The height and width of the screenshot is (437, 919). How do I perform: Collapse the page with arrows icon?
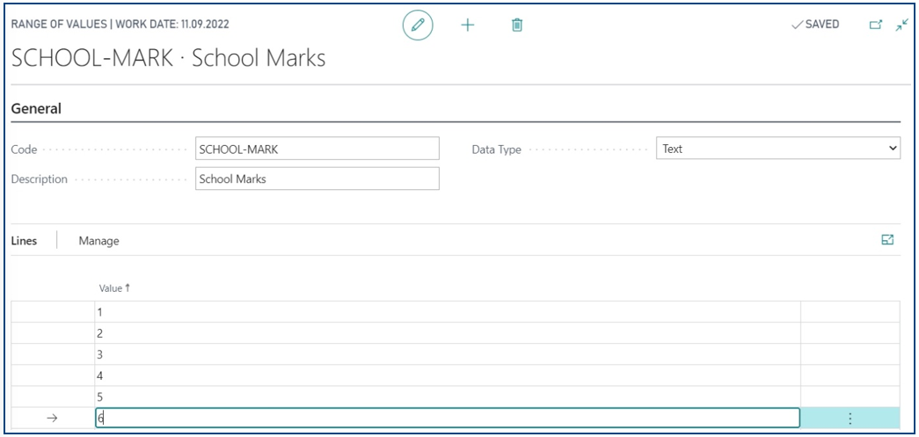click(x=901, y=25)
